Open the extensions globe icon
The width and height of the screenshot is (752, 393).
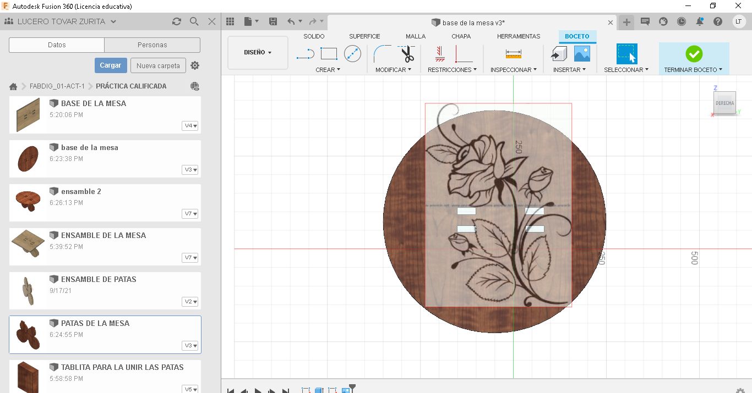[x=663, y=21]
